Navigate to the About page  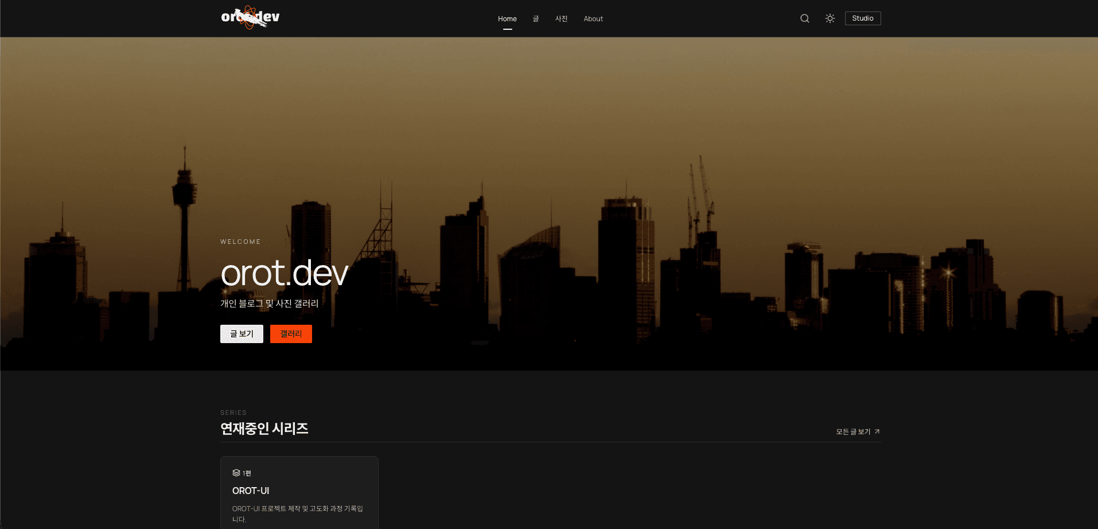[x=593, y=19]
